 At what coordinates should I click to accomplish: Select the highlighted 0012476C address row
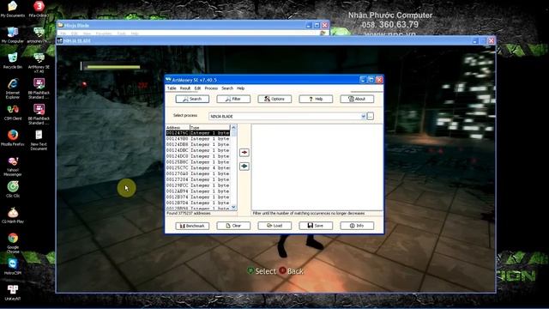pos(198,133)
